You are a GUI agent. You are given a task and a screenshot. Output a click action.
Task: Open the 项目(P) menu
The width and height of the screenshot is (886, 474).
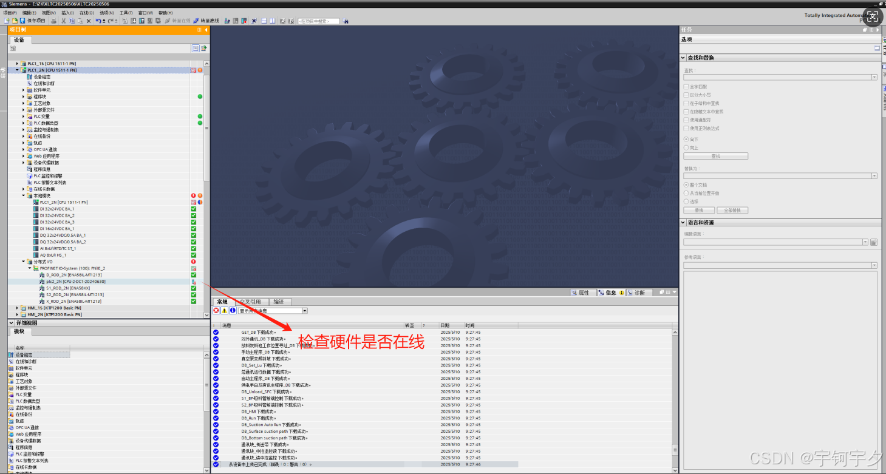[10, 13]
